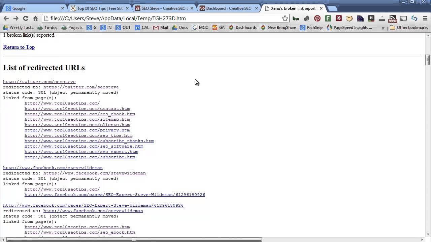Viewport: 431px width, 242px height.
Task: Switch to the Top 10 SEO Tips tab
Action: point(98,8)
